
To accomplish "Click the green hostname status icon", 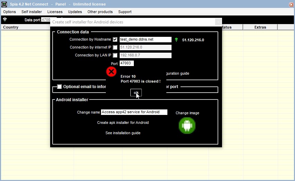I will click(176, 40).
